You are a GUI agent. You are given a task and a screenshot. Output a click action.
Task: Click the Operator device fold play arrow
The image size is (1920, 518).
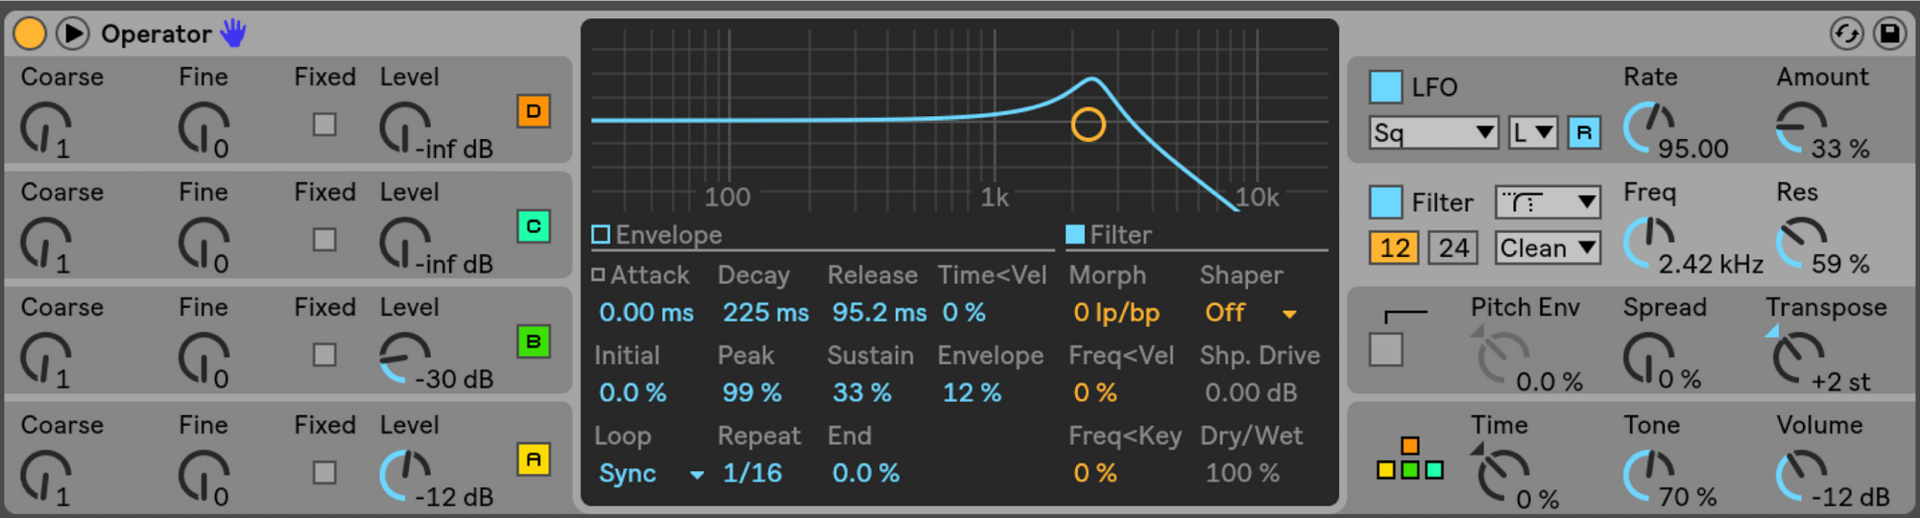click(x=72, y=34)
